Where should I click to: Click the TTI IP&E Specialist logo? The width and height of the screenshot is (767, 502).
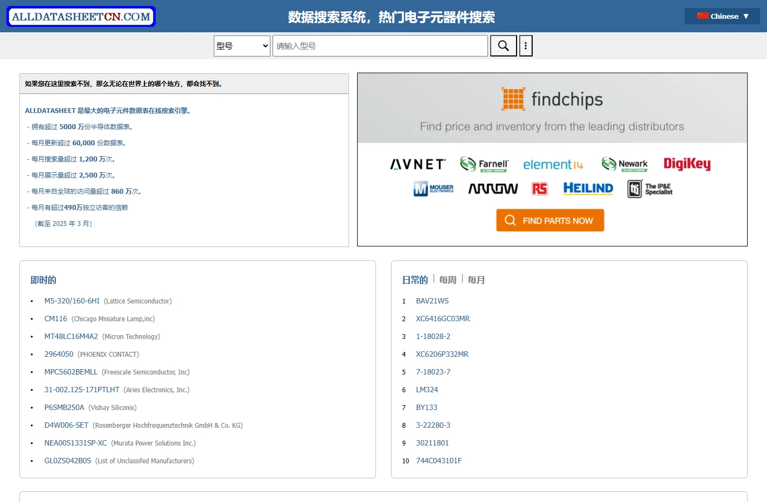pyautogui.click(x=650, y=189)
